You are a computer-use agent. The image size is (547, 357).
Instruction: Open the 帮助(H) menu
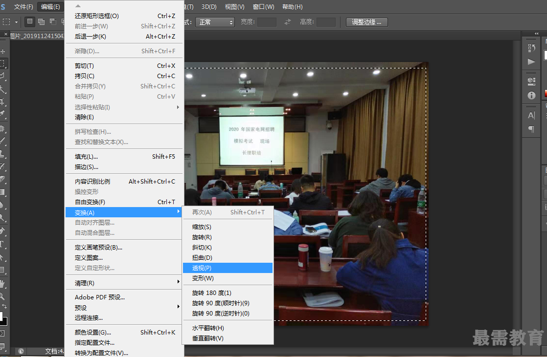[293, 7]
